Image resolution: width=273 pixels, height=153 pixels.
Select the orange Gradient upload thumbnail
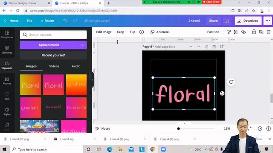76,85
